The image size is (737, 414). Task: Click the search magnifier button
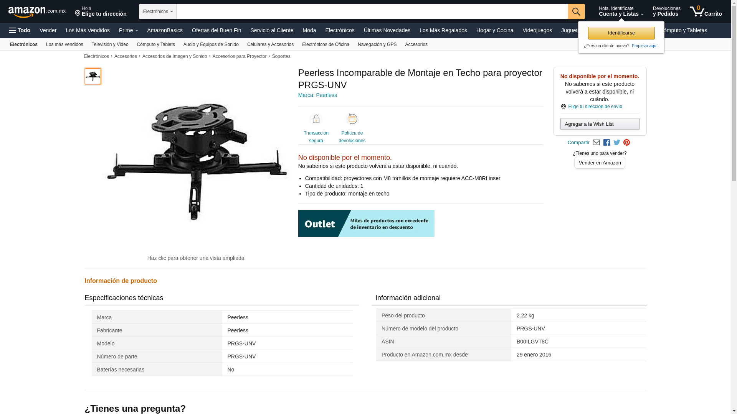point(576,11)
